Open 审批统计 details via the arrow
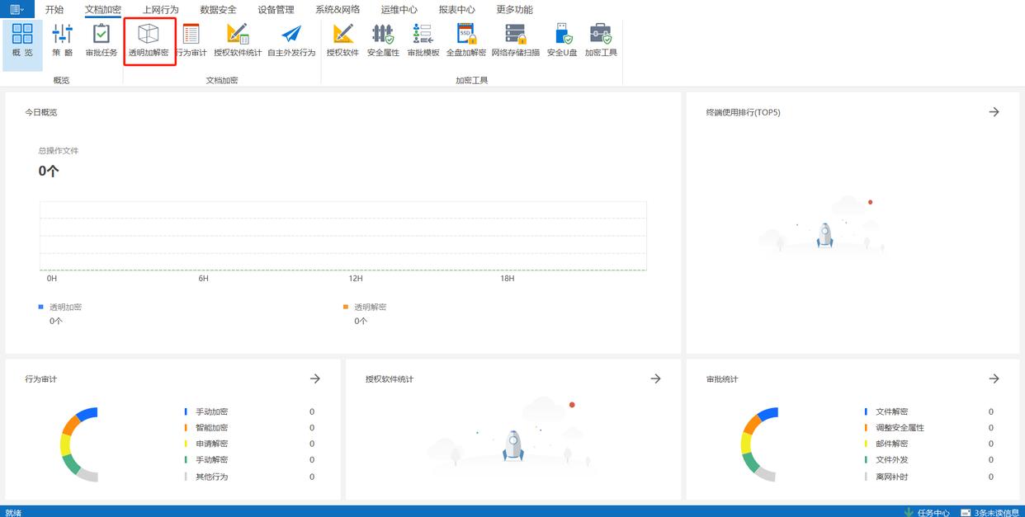 click(x=994, y=378)
